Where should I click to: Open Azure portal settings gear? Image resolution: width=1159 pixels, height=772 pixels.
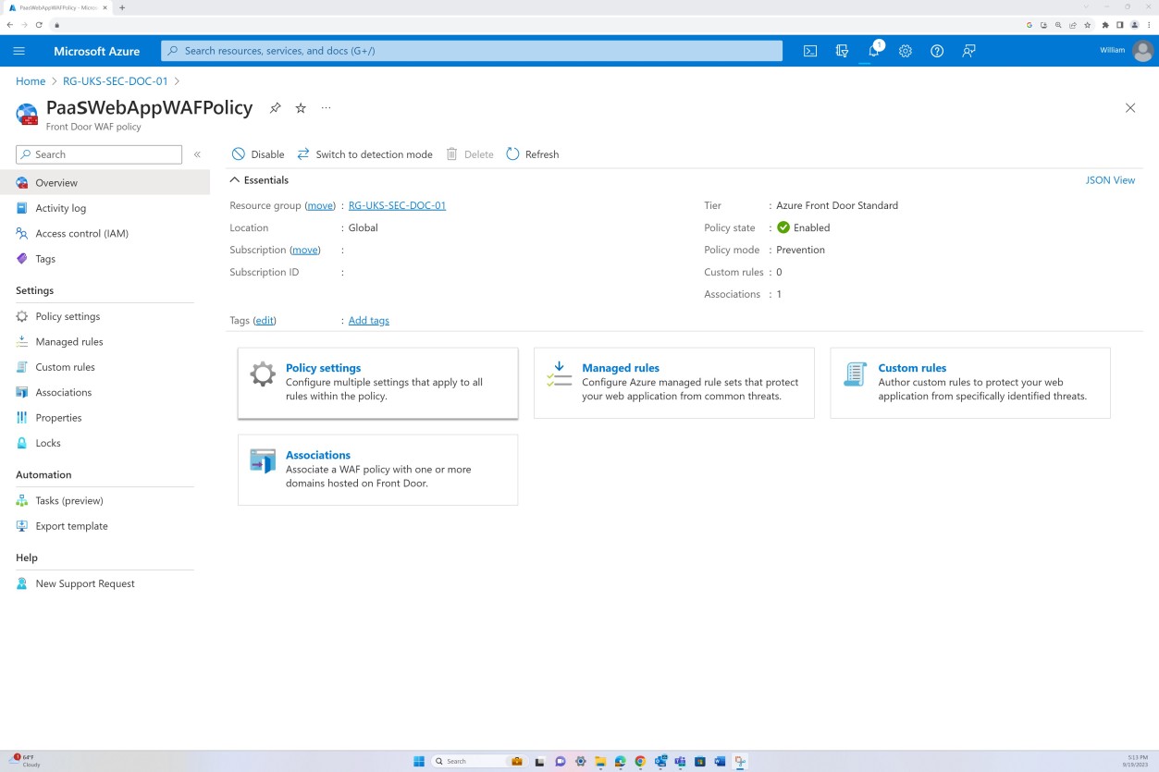point(905,51)
